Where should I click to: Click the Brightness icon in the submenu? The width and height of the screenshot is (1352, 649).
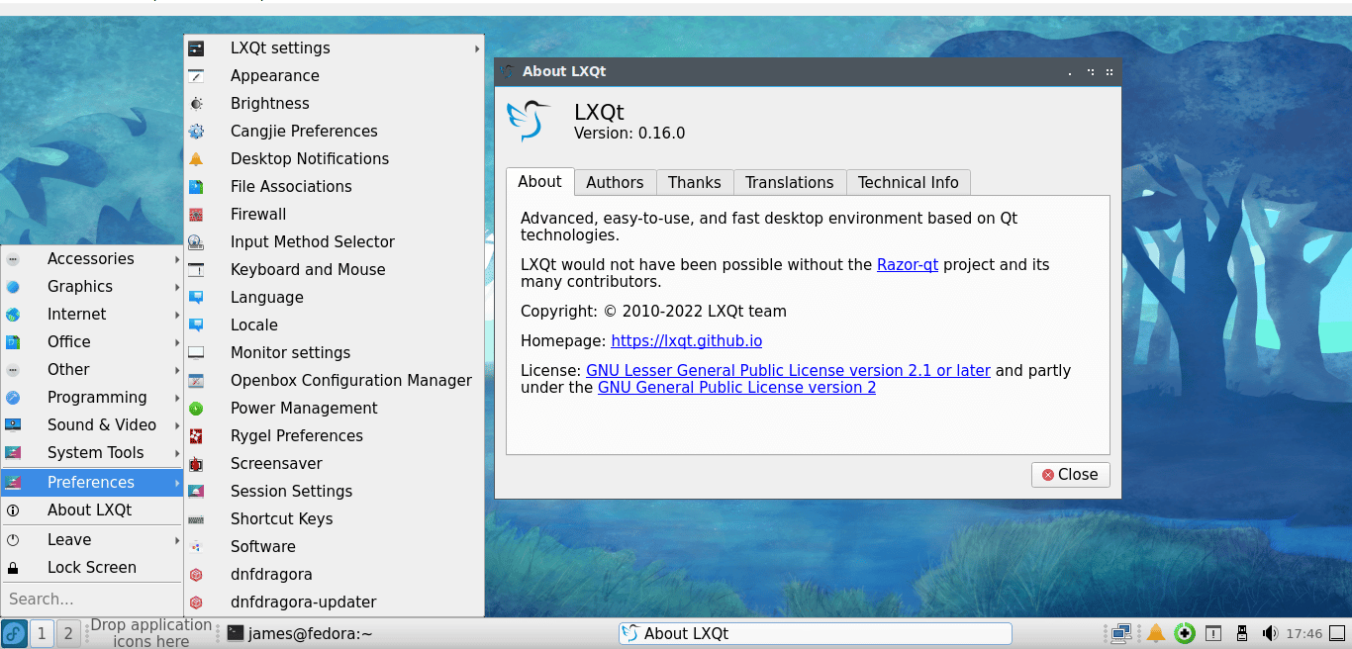coord(196,104)
